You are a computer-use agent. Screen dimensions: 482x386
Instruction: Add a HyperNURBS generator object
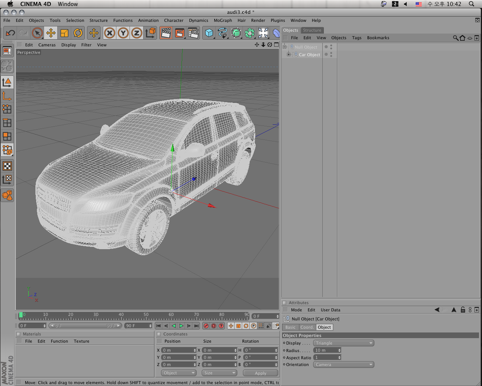click(236, 33)
